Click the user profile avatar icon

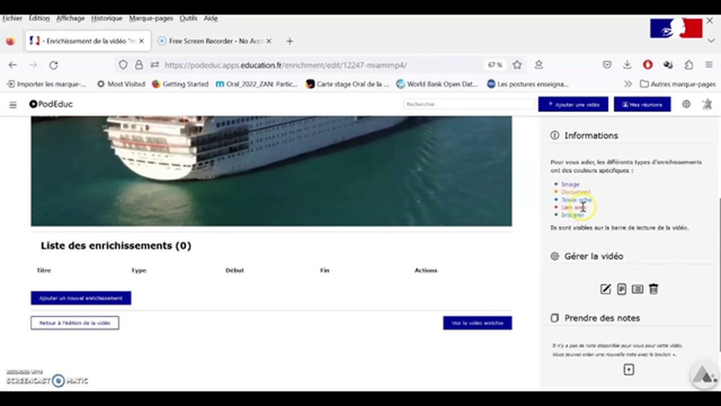coord(707,104)
